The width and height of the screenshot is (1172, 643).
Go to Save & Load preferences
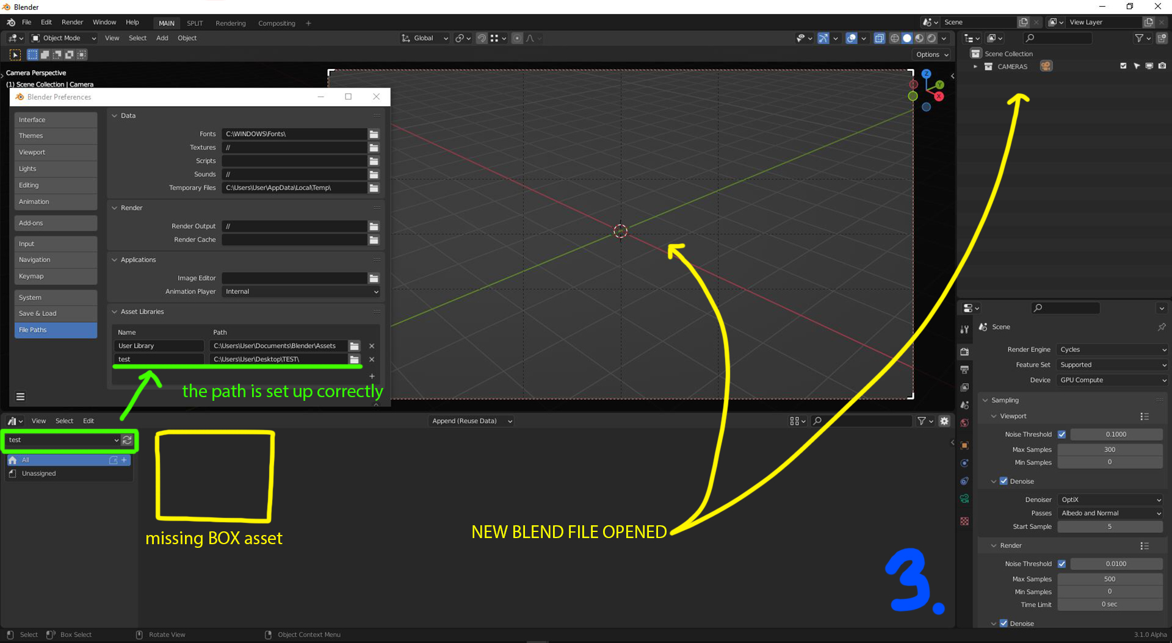(x=56, y=314)
